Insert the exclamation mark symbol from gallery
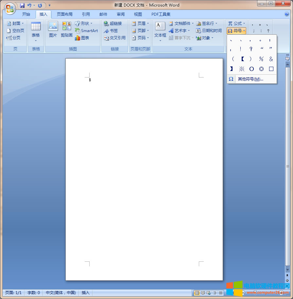293x299 pixels. [x=241, y=49]
